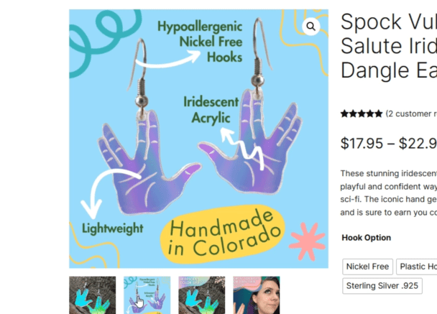
Task: Open the thumbnail showing the woman's face
Action: pyautogui.click(x=257, y=295)
